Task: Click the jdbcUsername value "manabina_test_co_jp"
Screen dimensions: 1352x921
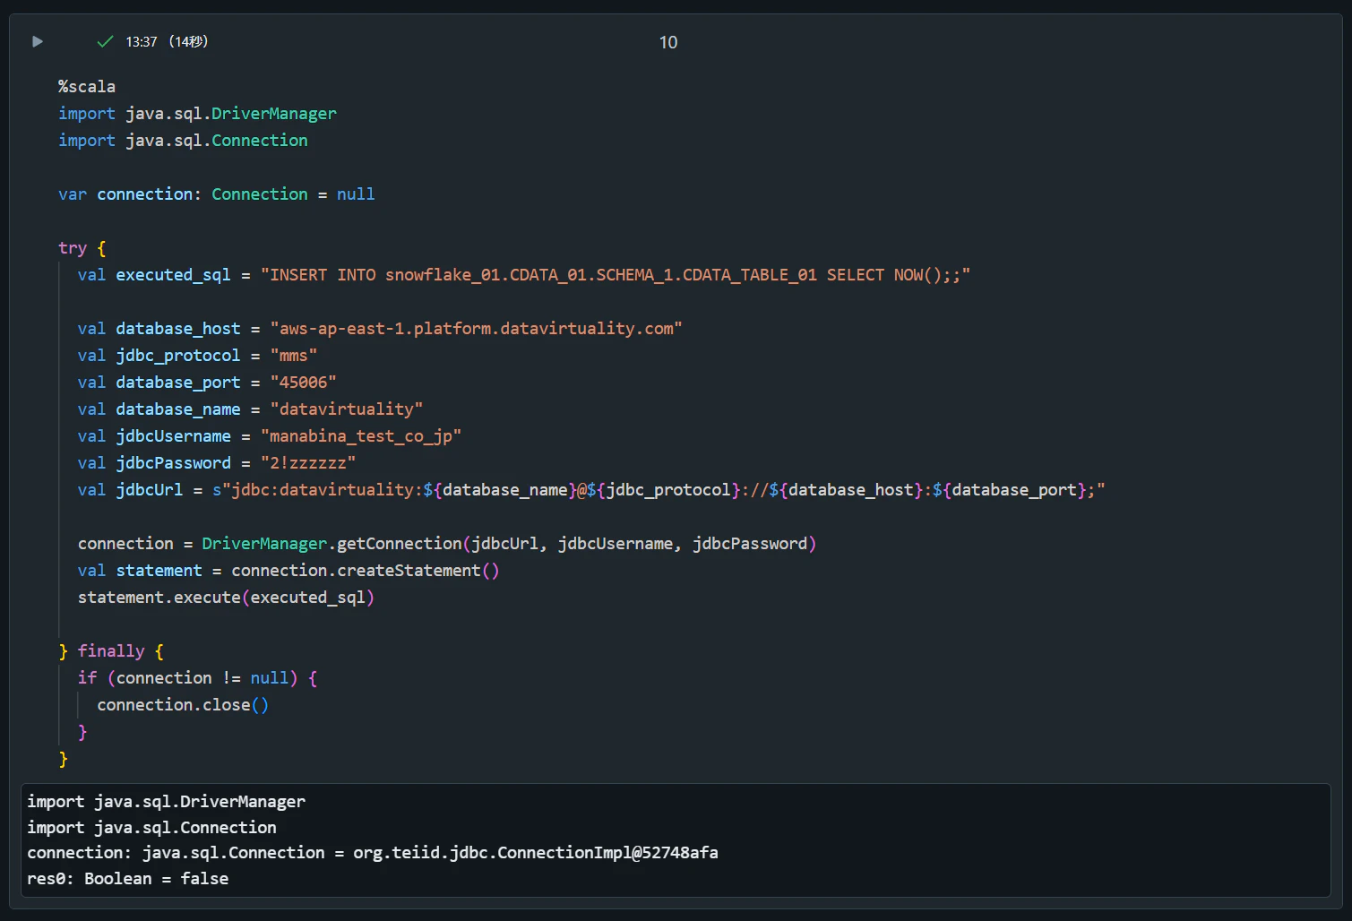Action: [x=361, y=436]
